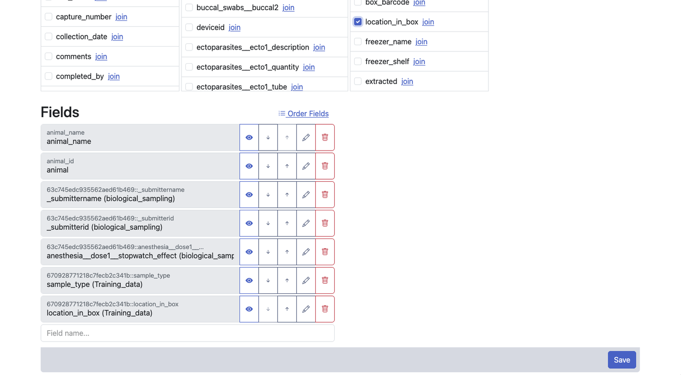Delete the location_in_box field

(324, 309)
